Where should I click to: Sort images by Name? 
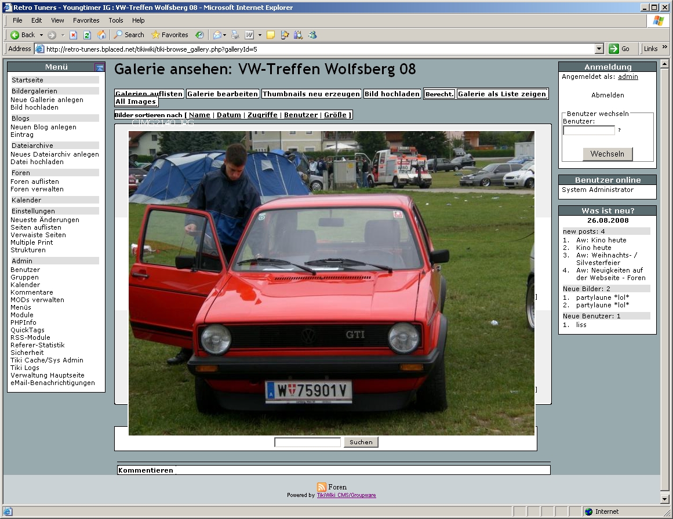tap(199, 115)
